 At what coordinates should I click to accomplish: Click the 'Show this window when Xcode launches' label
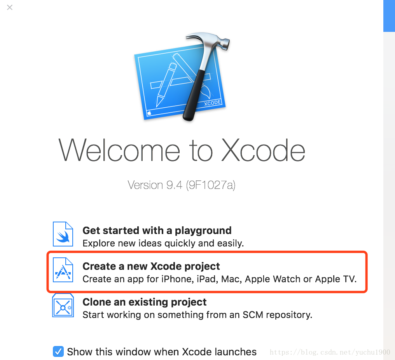(162, 352)
